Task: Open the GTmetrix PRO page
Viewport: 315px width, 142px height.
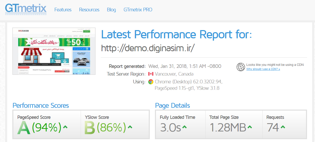Action: click(138, 10)
